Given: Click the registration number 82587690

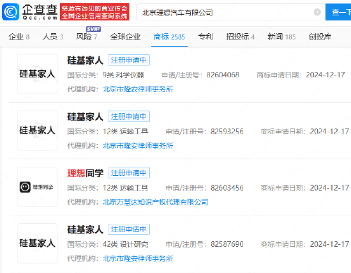Looking at the screenshot, I should [x=227, y=244].
